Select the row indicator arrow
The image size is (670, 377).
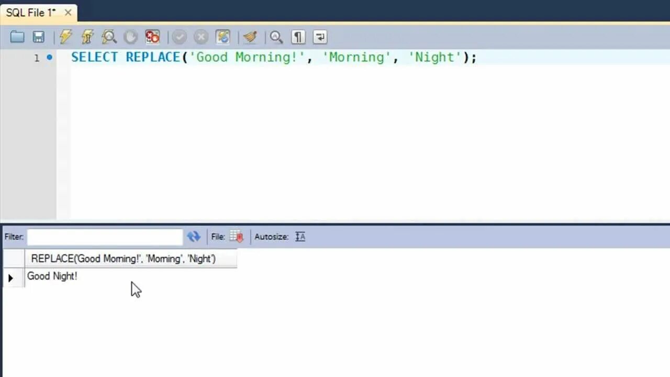click(x=11, y=278)
